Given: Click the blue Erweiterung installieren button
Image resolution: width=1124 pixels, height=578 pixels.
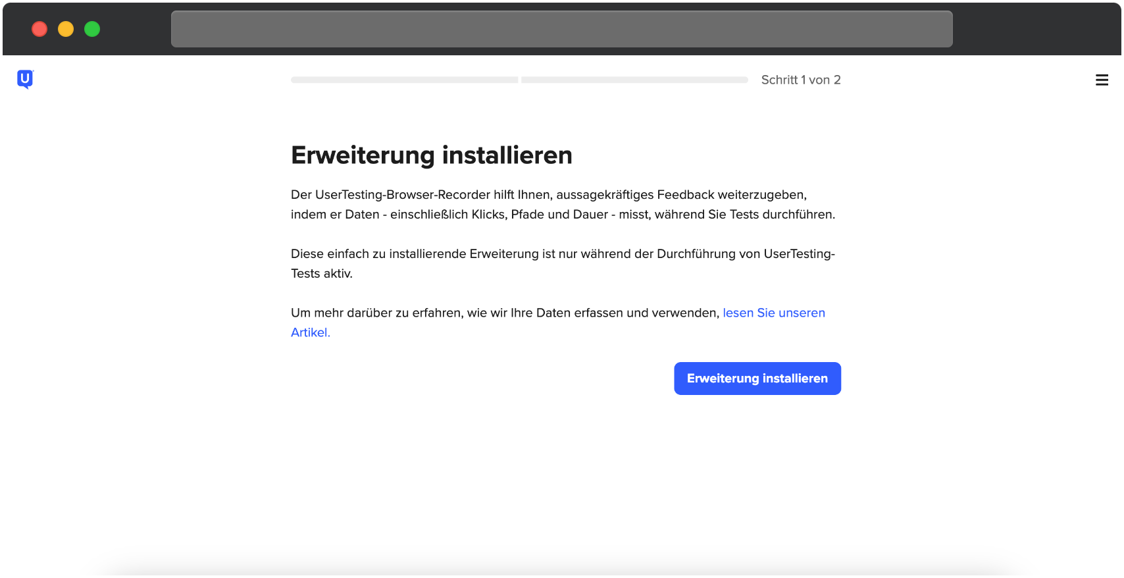Looking at the screenshot, I should pyautogui.click(x=757, y=379).
